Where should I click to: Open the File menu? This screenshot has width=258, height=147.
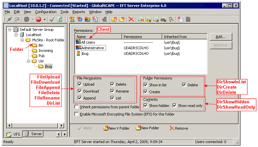coord(7,12)
